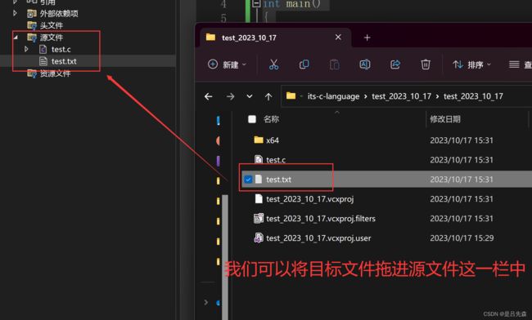This screenshot has width=532, height=320.
Task: Sort by the 名称 column header
Action: click(272, 119)
